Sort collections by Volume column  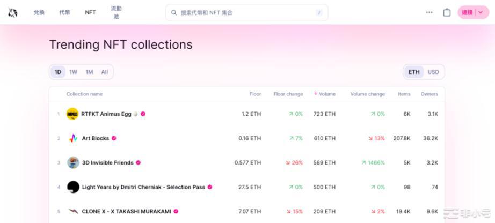pyautogui.click(x=326, y=94)
